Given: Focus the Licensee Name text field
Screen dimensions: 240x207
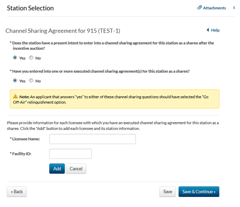Looking at the screenshot, I should [x=92, y=139].
